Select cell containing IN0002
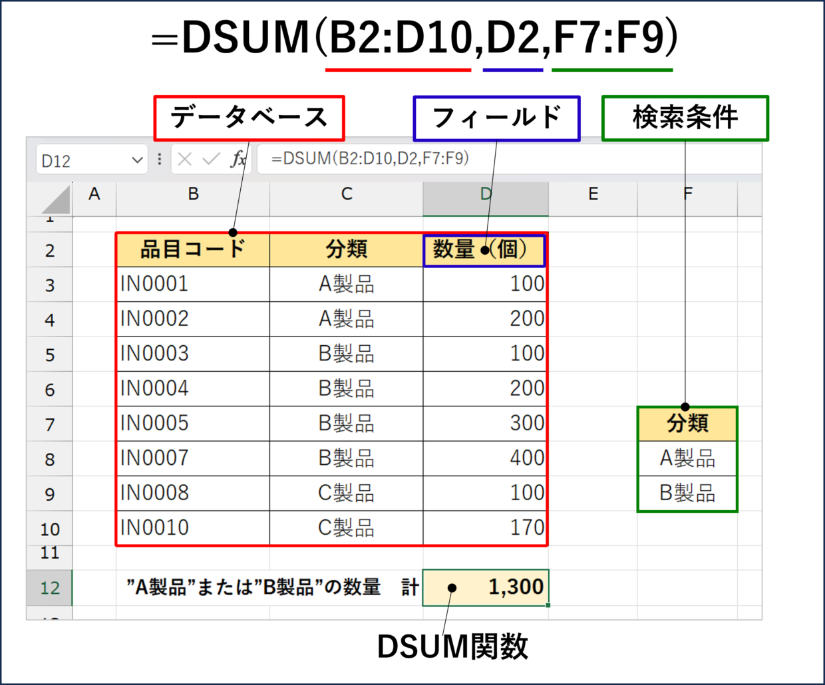The width and height of the screenshot is (825, 685). click(x=193, y=319)
